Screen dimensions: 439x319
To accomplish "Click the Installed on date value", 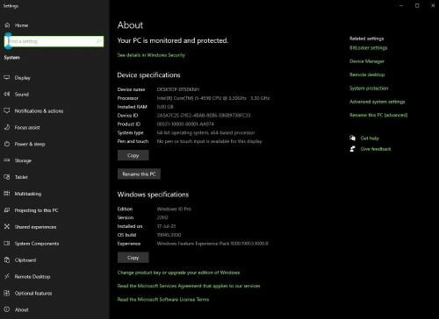I will 166,226.
